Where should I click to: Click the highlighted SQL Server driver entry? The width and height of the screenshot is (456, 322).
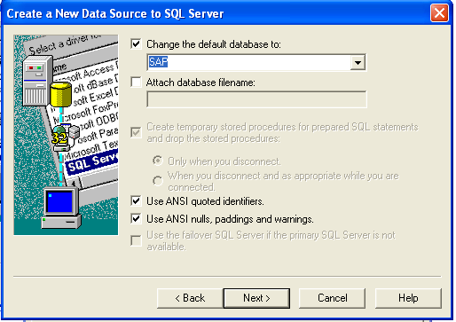pos(92,162)
